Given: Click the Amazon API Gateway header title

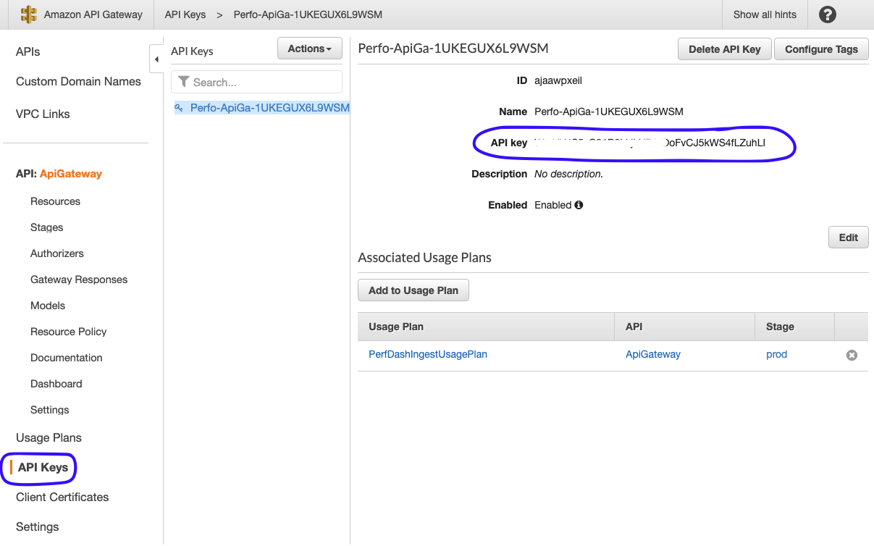Looking at the screenshot, I should coord(93,14).
